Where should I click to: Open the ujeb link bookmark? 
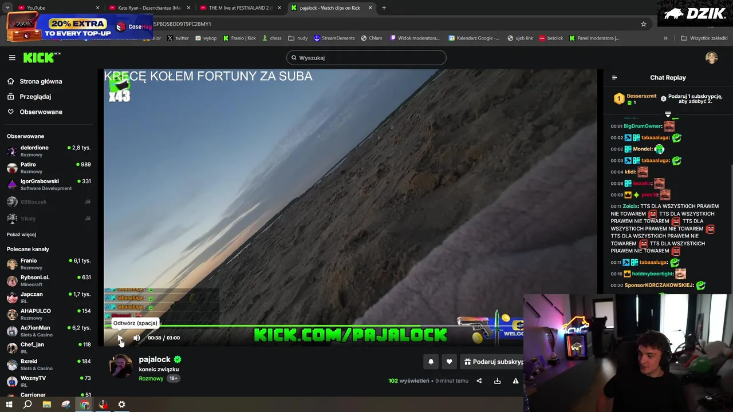tap(520, 38)
